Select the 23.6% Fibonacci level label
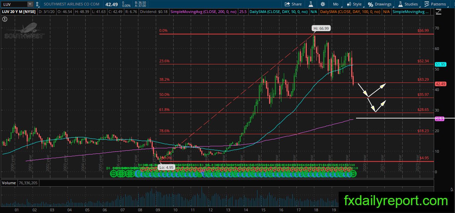 tap(164, 61)
